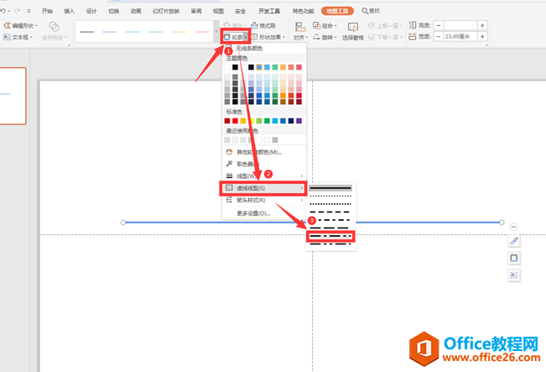Screen dimensions: 546x372
Task: Pick the red standard color swatch
Action: [235, 121]
